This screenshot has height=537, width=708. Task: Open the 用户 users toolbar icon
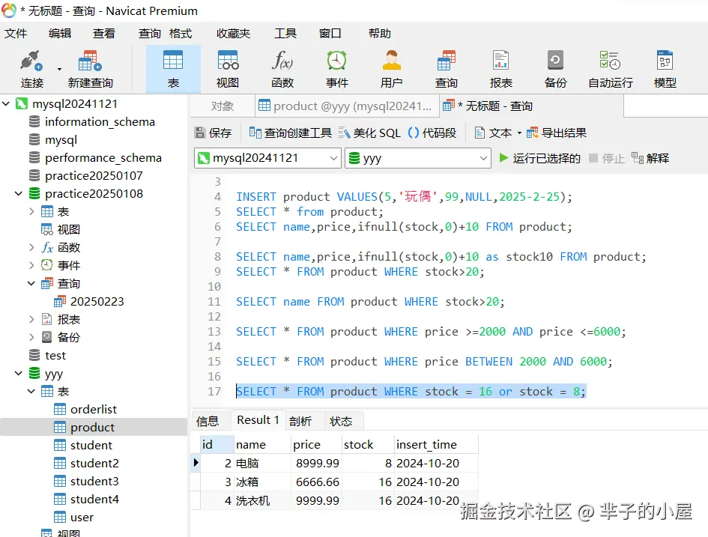[x=392, y=69]
